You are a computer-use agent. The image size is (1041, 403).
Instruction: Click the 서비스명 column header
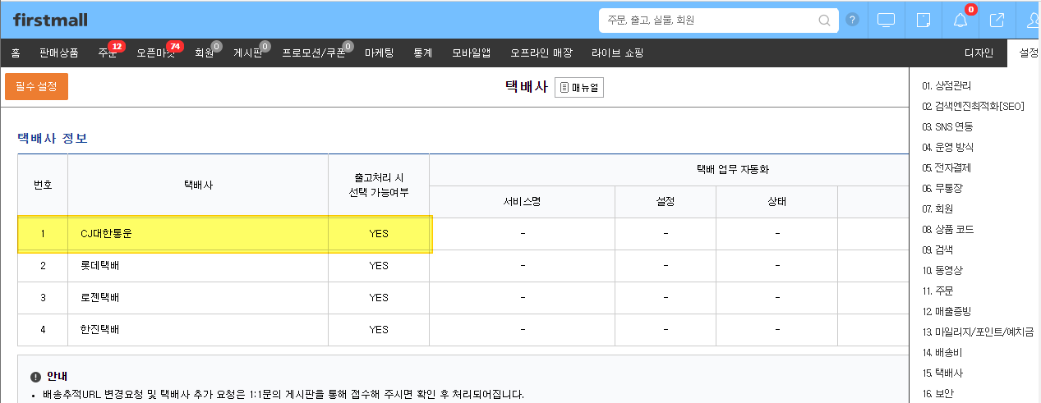click(x=522, y=202)
